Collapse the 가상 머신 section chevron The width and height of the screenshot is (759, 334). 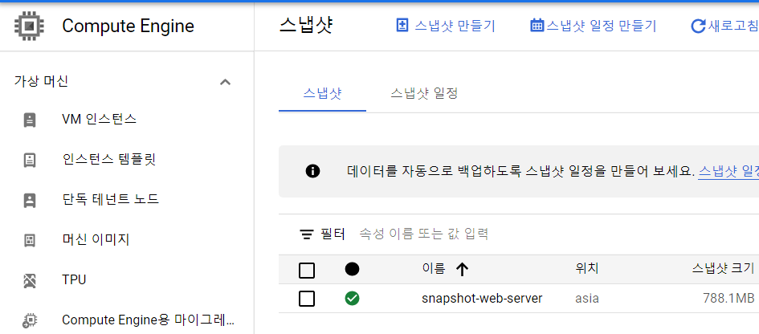(x=225, y=82)
